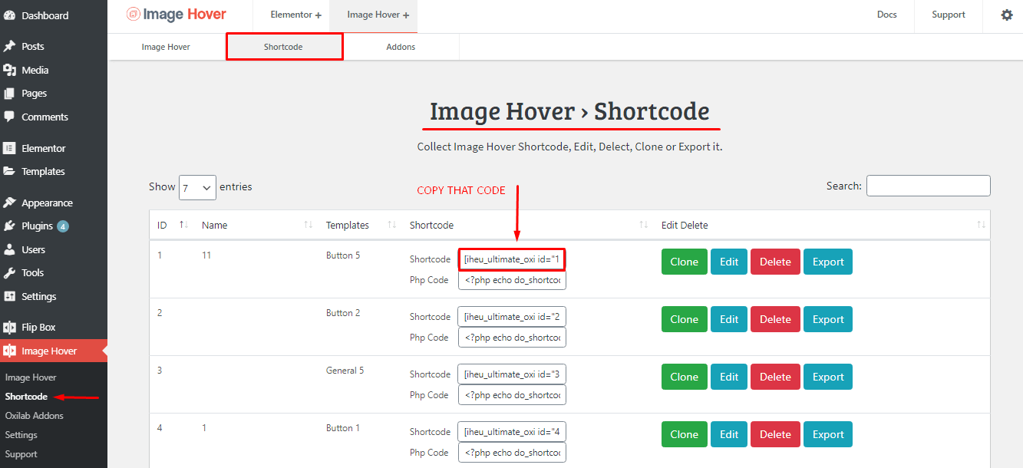Image resolution: width=1023 pixels, height=468 pixels.
Task: Open the Oxilab Addons submenu link
Action: point(35,416)
